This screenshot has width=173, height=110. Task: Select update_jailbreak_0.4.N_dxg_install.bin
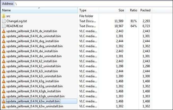pos(33,41)
